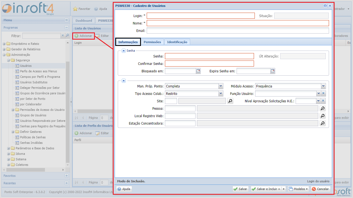Viewport: 353px width, 198px height.
Task: Open the Bloqueado em calendar picker
Action: coord(198,71)
